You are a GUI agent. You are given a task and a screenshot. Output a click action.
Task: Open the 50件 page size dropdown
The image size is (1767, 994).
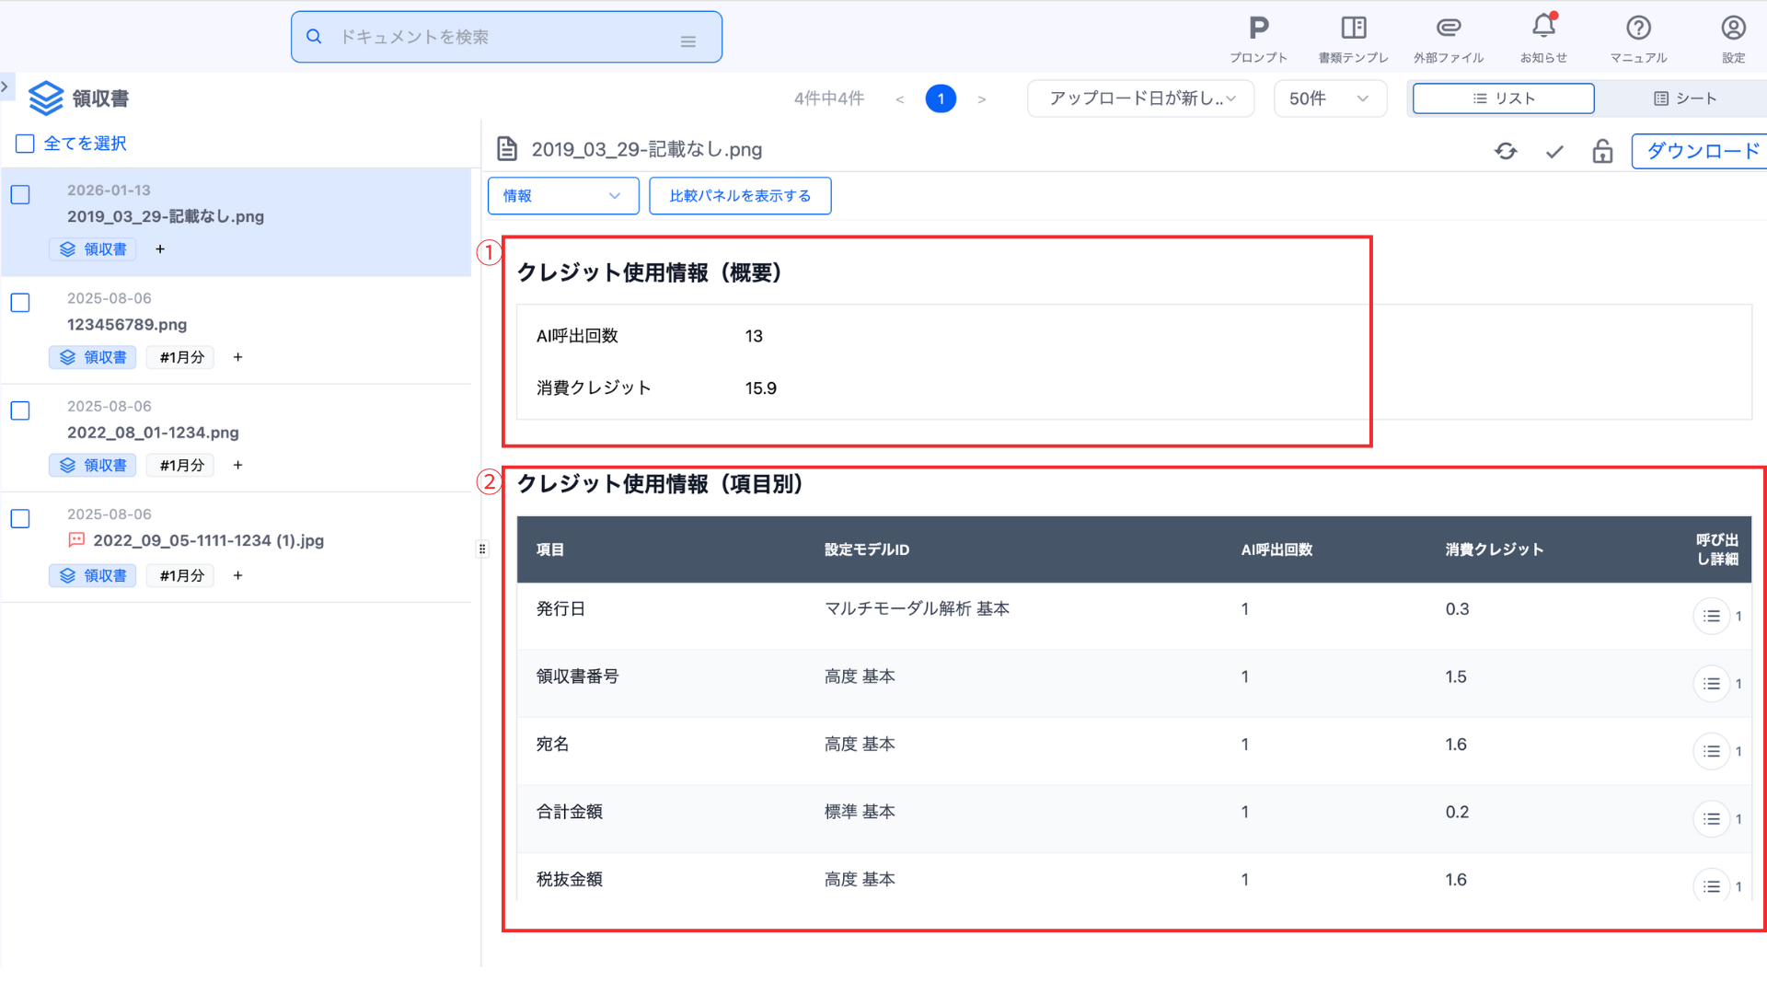pyautogui.click(x=1329, y=98)
